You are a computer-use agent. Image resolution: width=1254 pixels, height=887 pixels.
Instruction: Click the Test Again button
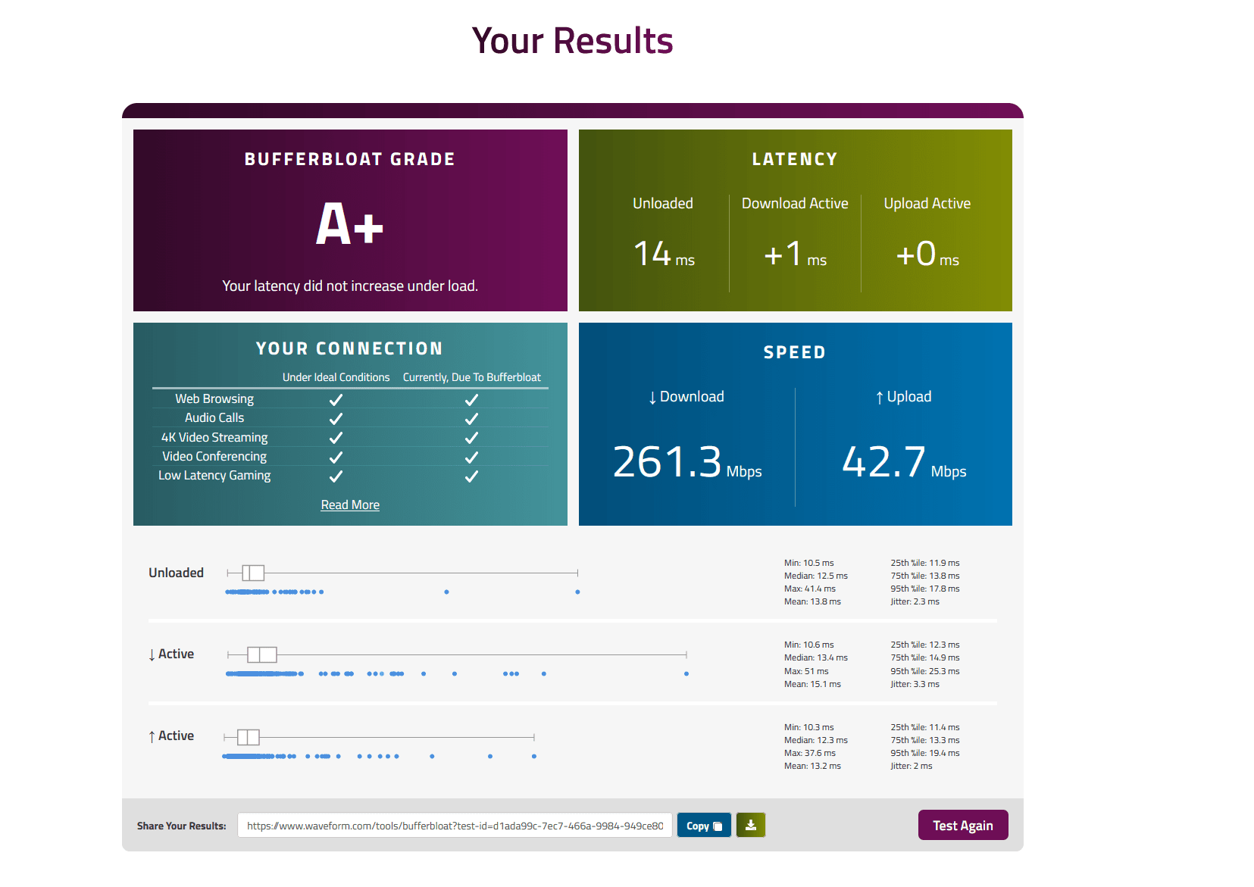[963, 825]
